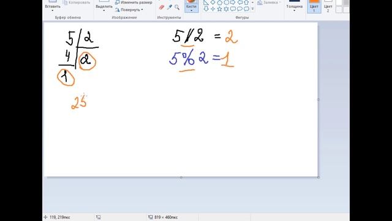Select the five-point star shape
Viewport: 392px width, 221px height.
(219, 9)
